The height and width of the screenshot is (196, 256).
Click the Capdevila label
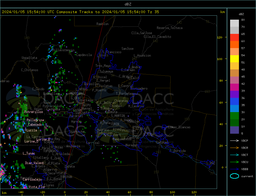click(84, 55)
